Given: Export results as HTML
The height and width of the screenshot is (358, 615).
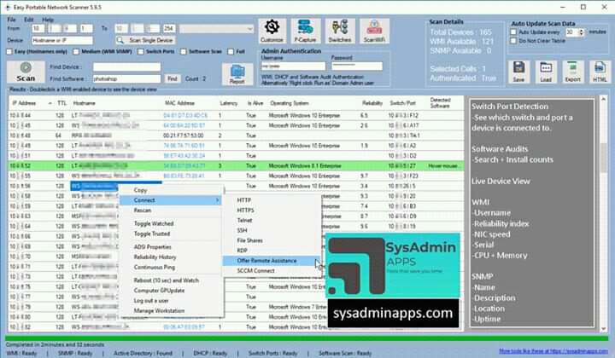Looking at the screenshot, I should [x=600, y=72].
